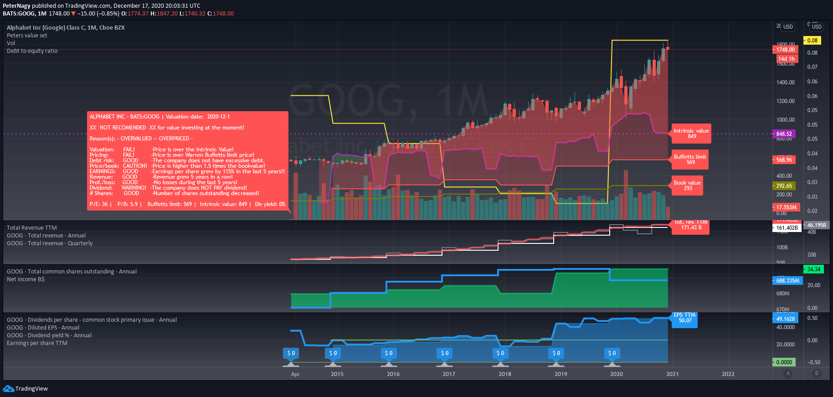Select GOOG · Total revenue · Quarterly legend
Image resolution: width=833 pixels, height=397 pixels.
[50, 243]
